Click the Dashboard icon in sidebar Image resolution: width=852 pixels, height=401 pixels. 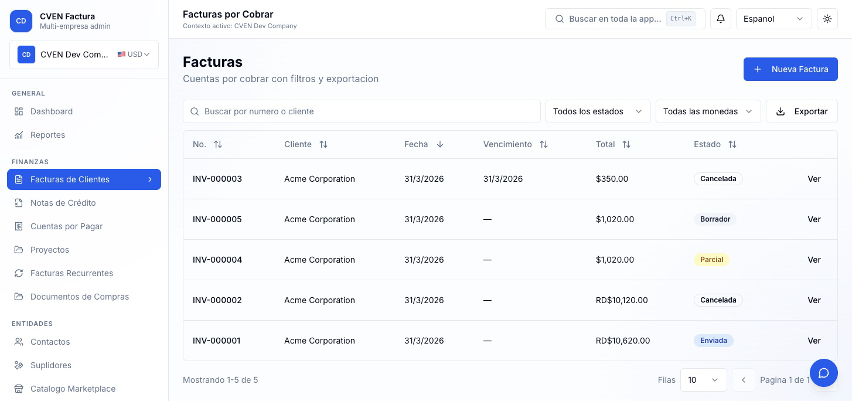(x=19, y=111)
